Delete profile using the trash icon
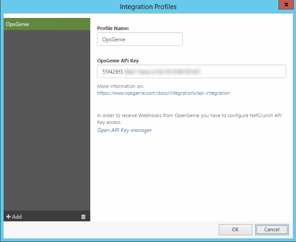This screenshot has height=242, width=296. 83,216
